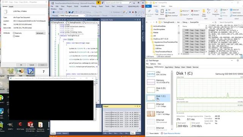Open the Analyze menu in Visual Studio
The height and width of the screenshot is (137, 243).
pyautogui.click(x=120, y=6)
